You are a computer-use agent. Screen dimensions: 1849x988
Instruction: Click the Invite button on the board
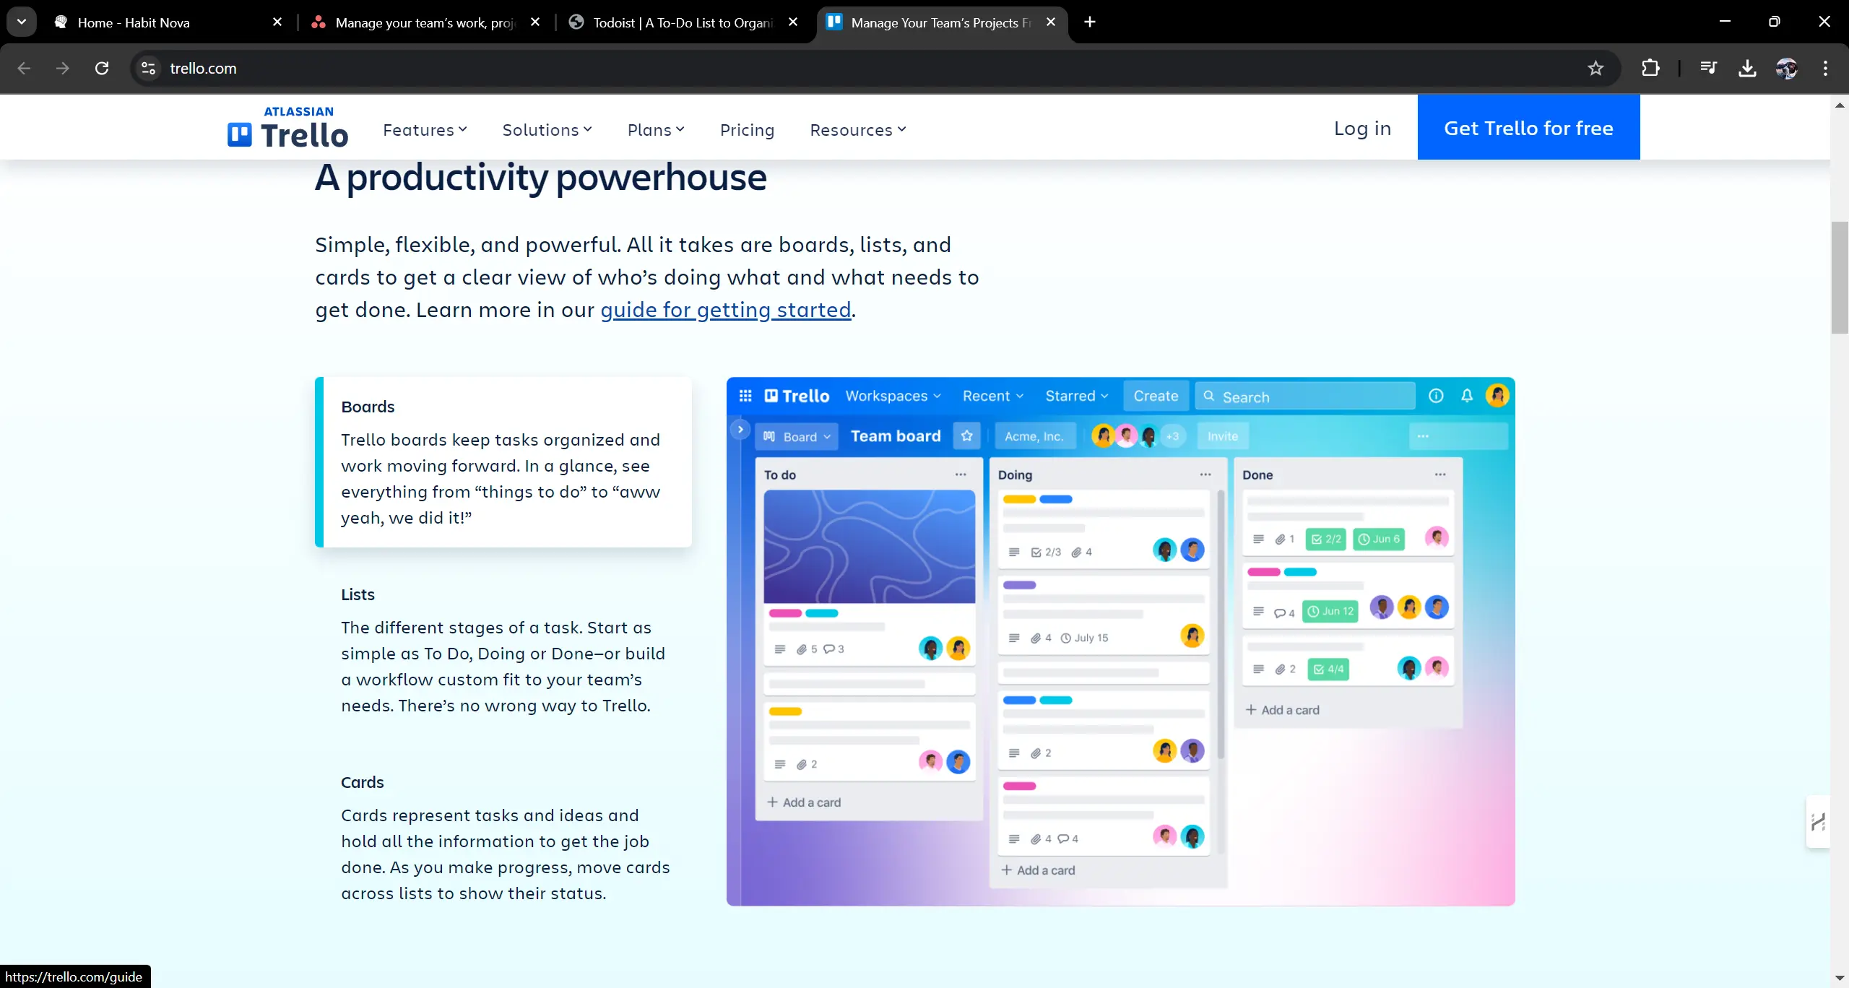(1223, 436)
